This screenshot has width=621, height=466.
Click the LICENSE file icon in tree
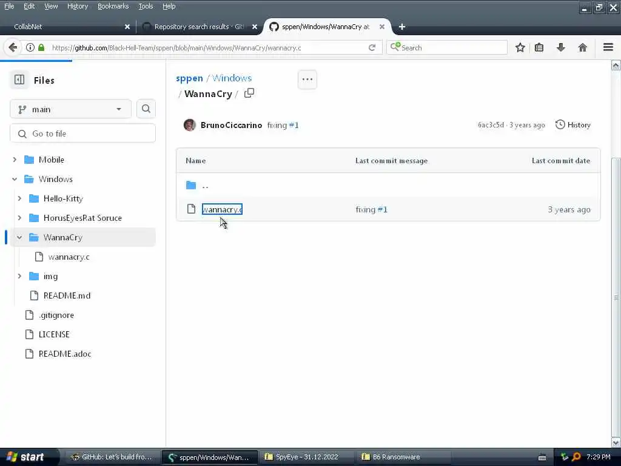[x=29, y=334]
